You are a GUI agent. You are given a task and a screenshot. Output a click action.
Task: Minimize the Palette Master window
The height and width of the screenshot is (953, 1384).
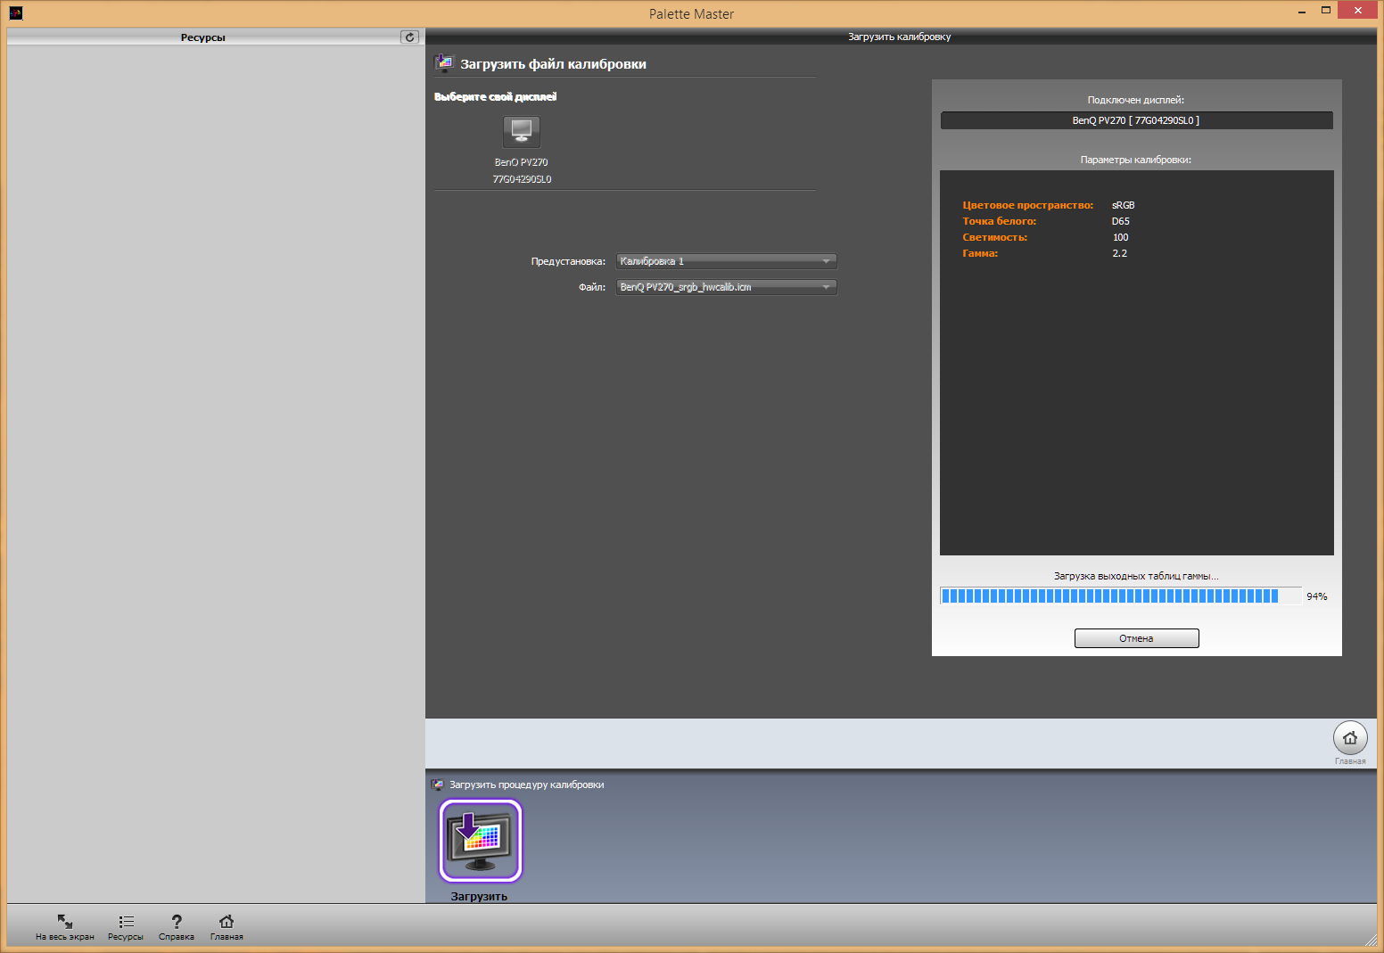click(x=1302, y=11)
